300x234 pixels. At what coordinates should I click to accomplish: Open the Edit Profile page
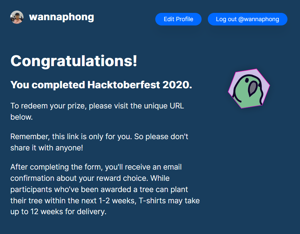point(178,19)
